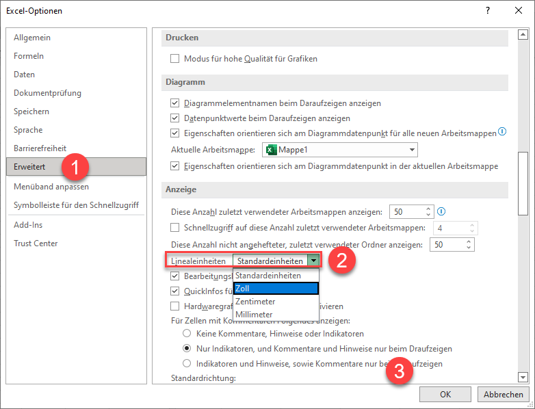Toggle Eigenschaften für alle neuen Arbeitsmappen checkbox

[174, 133]
